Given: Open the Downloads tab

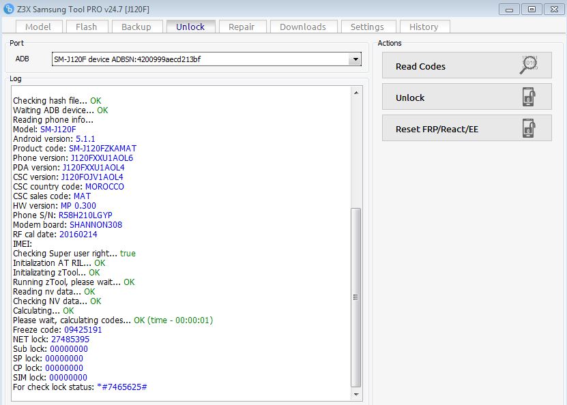Looking at the screenshot, I should click(x=303, y=27).
